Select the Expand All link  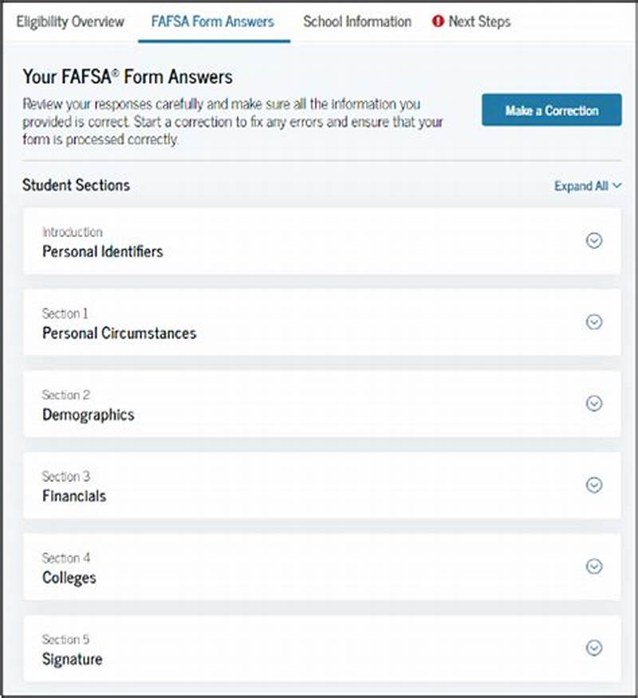(x=582, y=185)
